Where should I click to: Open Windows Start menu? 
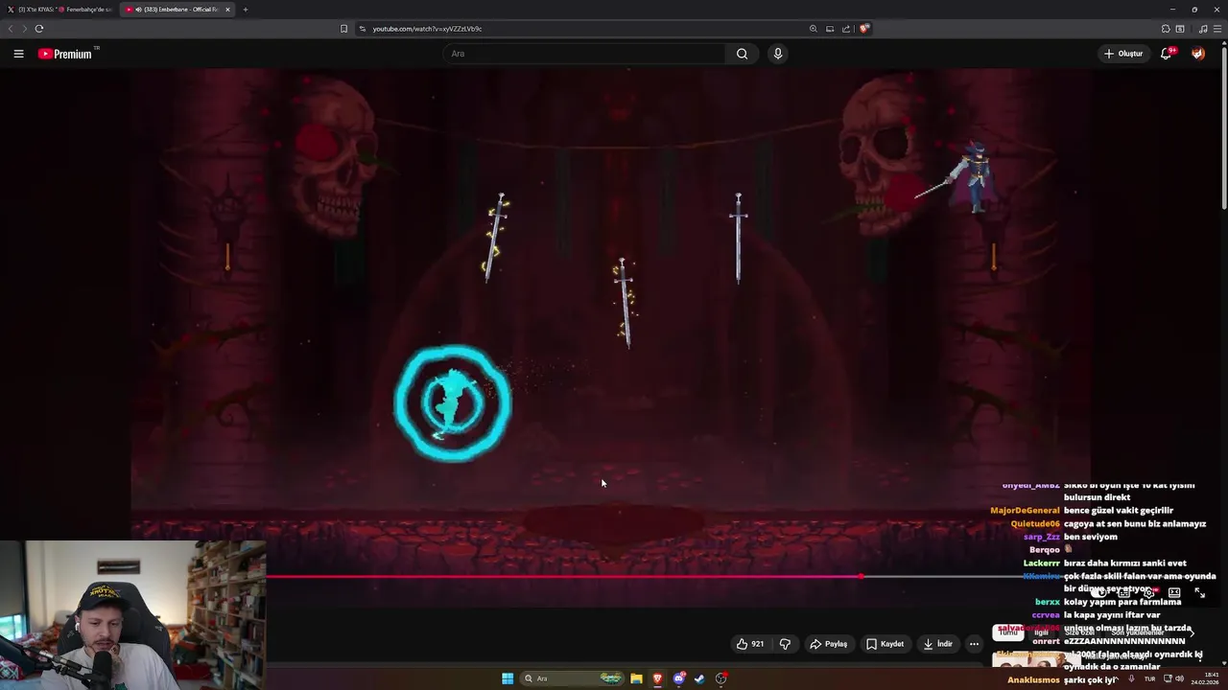click(508, 678)
